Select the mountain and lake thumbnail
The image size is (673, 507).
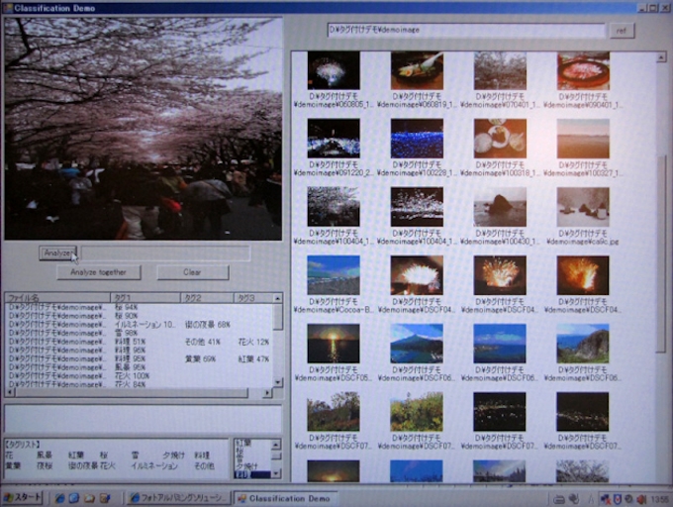[x=416, y=343]
